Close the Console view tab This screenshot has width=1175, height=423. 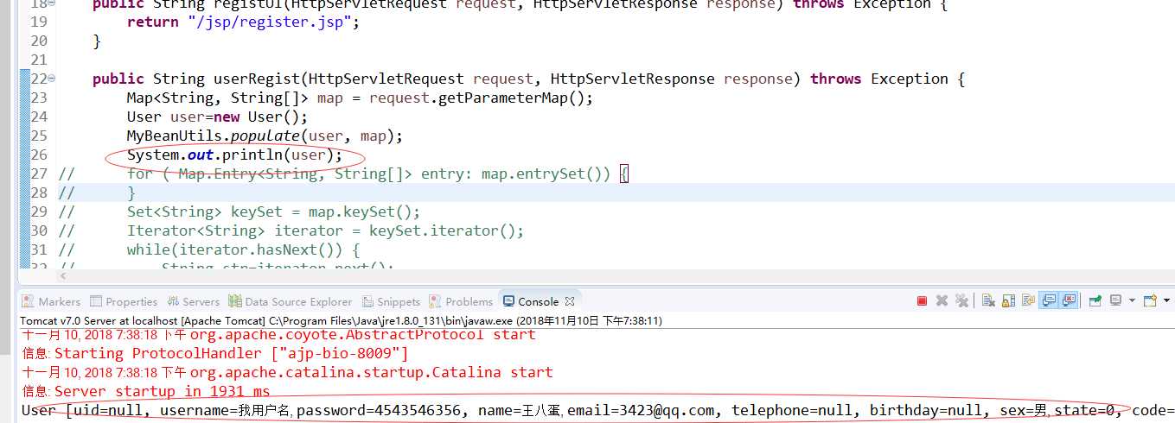pos(570,301)
